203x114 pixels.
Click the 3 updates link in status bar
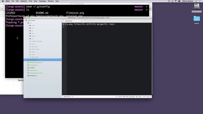(x=147, y=97)
